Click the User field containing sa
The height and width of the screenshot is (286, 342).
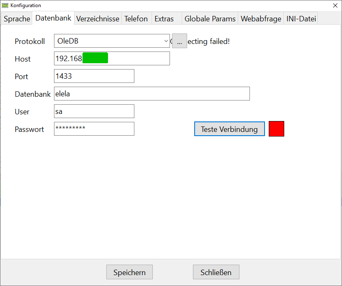[94, 111]
